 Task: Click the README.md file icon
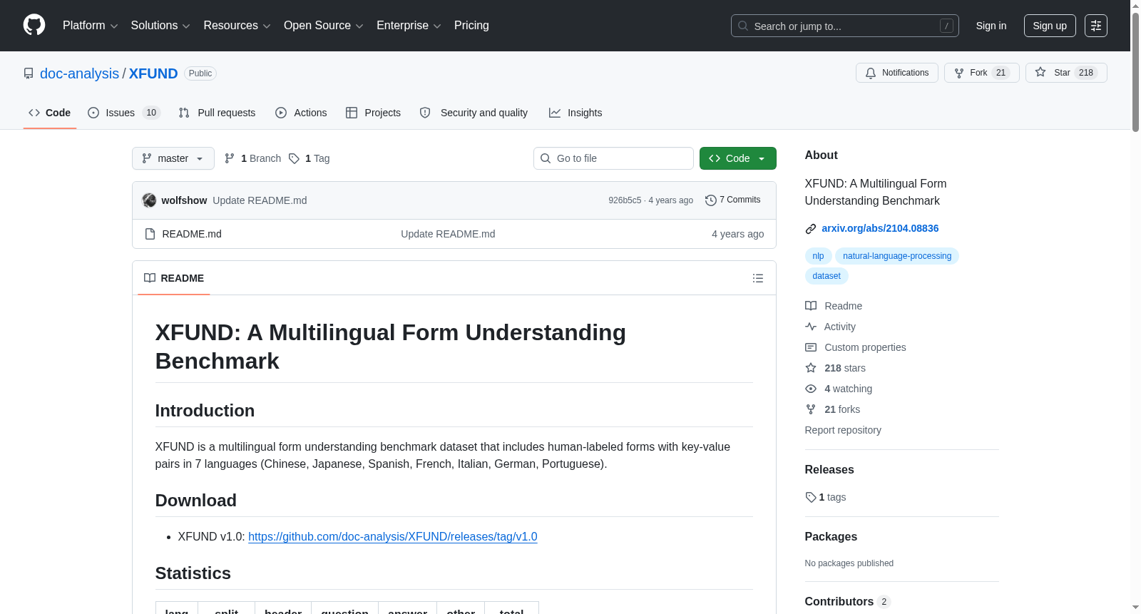click(150, 234)
